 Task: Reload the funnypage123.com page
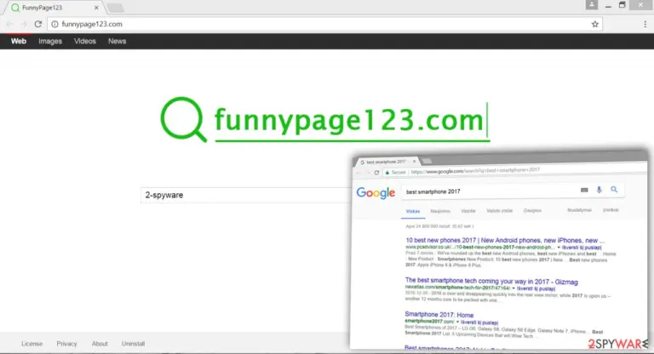[x=38, y=24]
